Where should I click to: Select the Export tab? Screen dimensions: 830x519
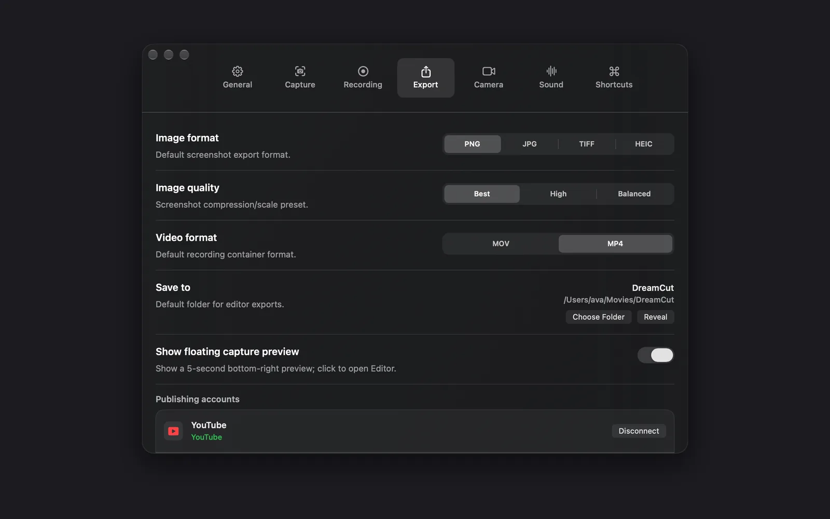(425, 78)
